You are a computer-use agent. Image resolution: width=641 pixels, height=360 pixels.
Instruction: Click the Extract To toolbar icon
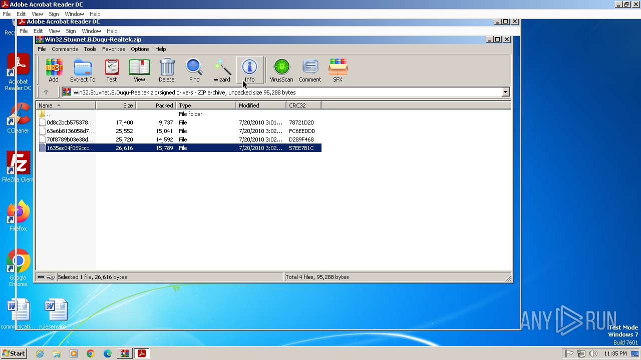(83, 70)
